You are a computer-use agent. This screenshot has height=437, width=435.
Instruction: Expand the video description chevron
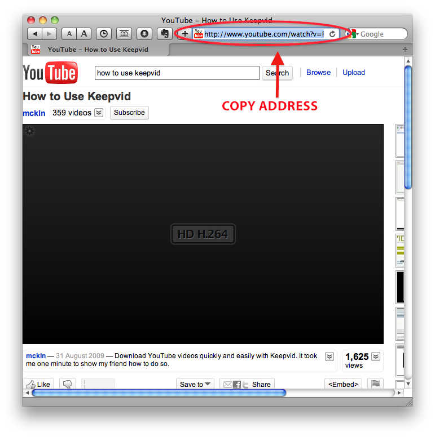(329, 356)
